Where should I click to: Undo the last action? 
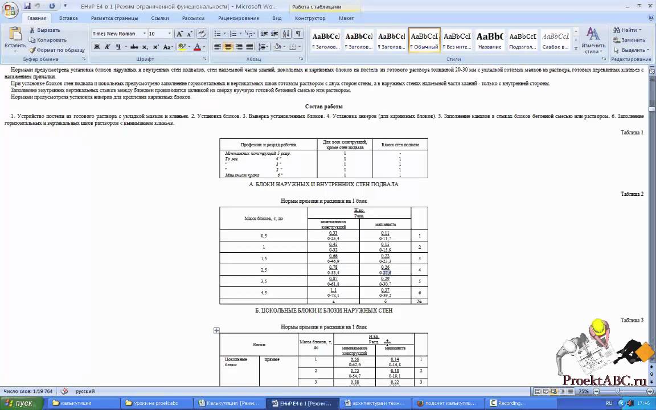[37, 6]
